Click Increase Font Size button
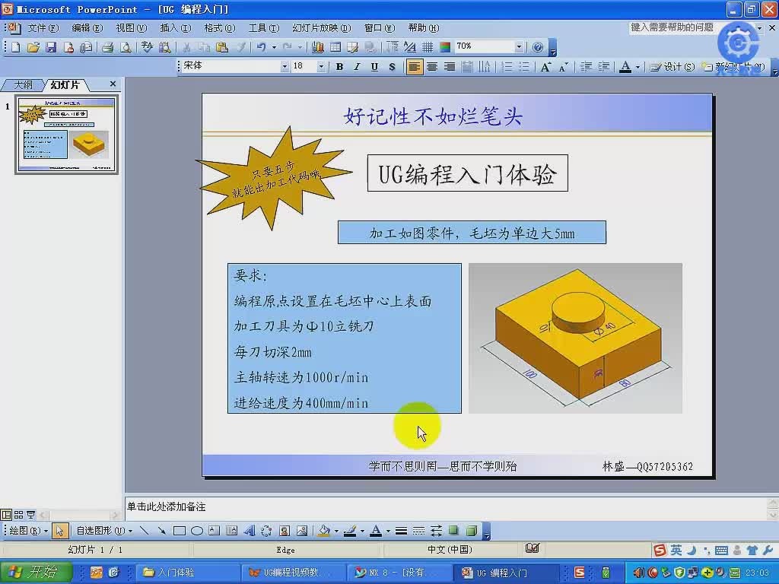Image resolution: width=779 pixels, height=584 pixels. [x=545, y=67]
